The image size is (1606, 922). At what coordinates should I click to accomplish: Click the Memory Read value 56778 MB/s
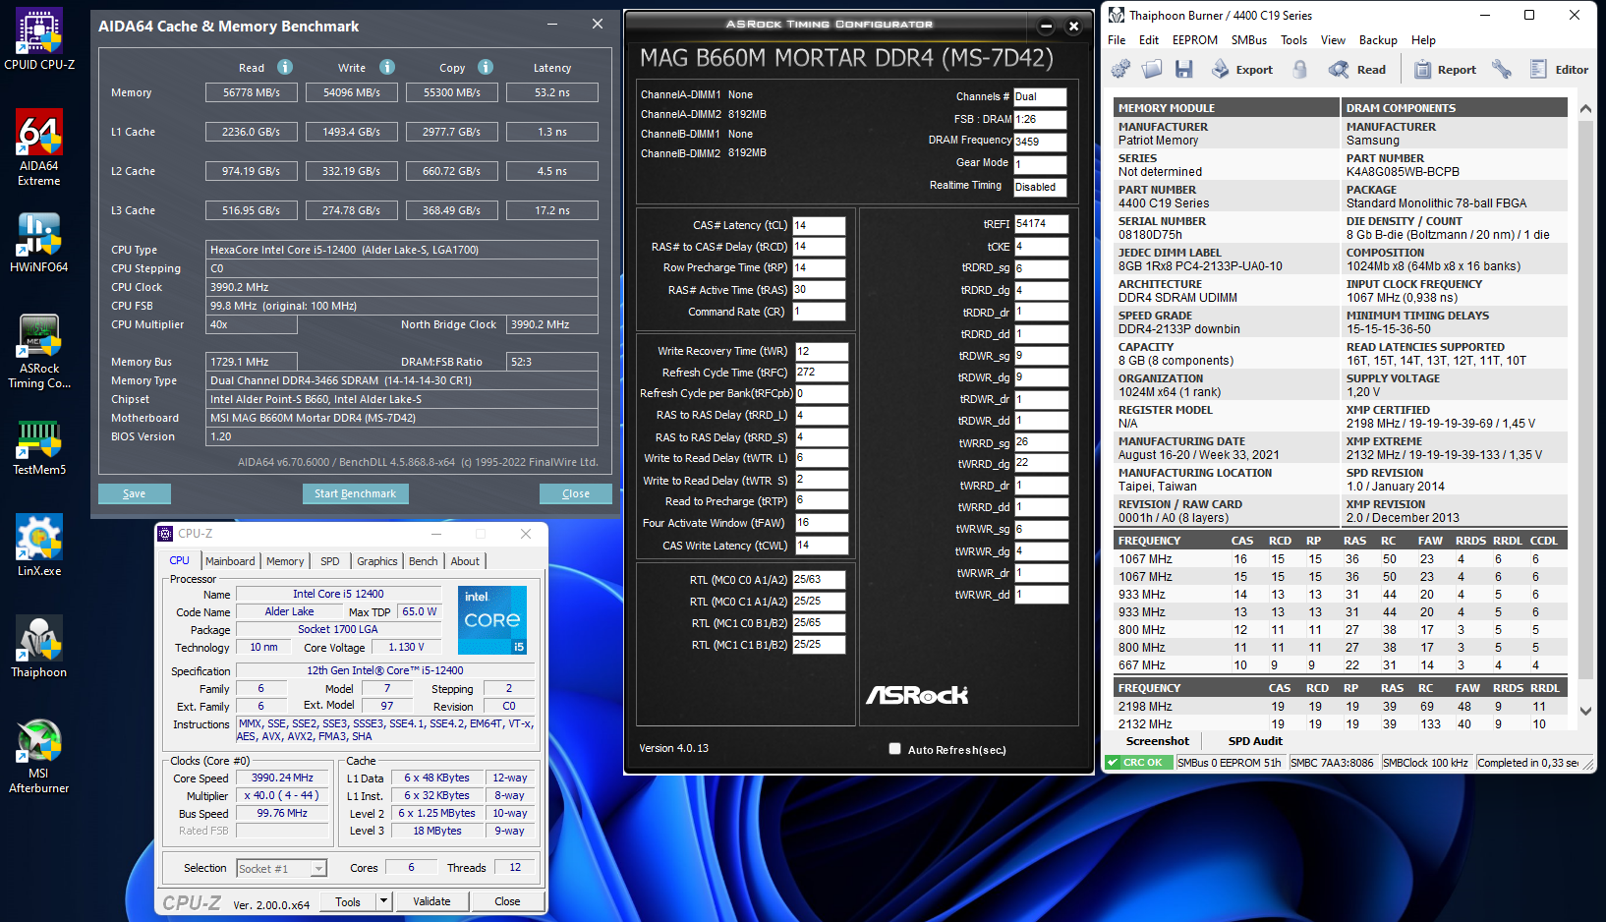252,92
